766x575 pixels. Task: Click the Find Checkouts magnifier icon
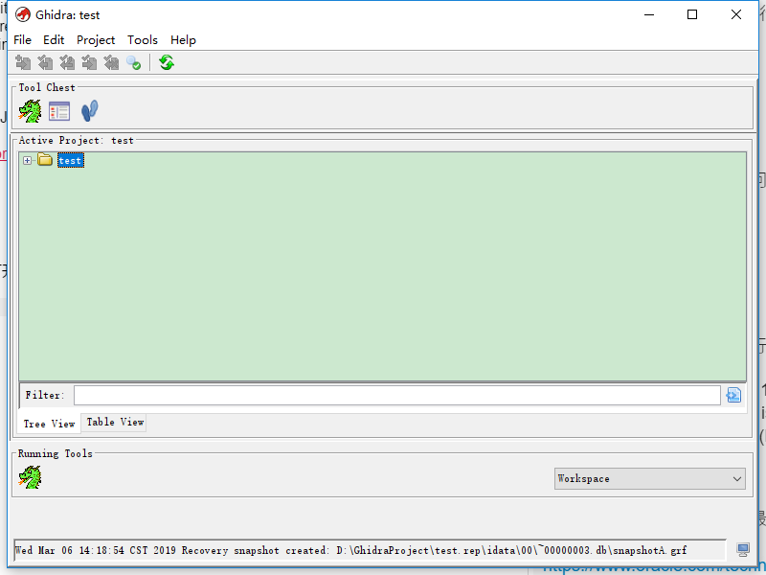(x=133, y=63)
